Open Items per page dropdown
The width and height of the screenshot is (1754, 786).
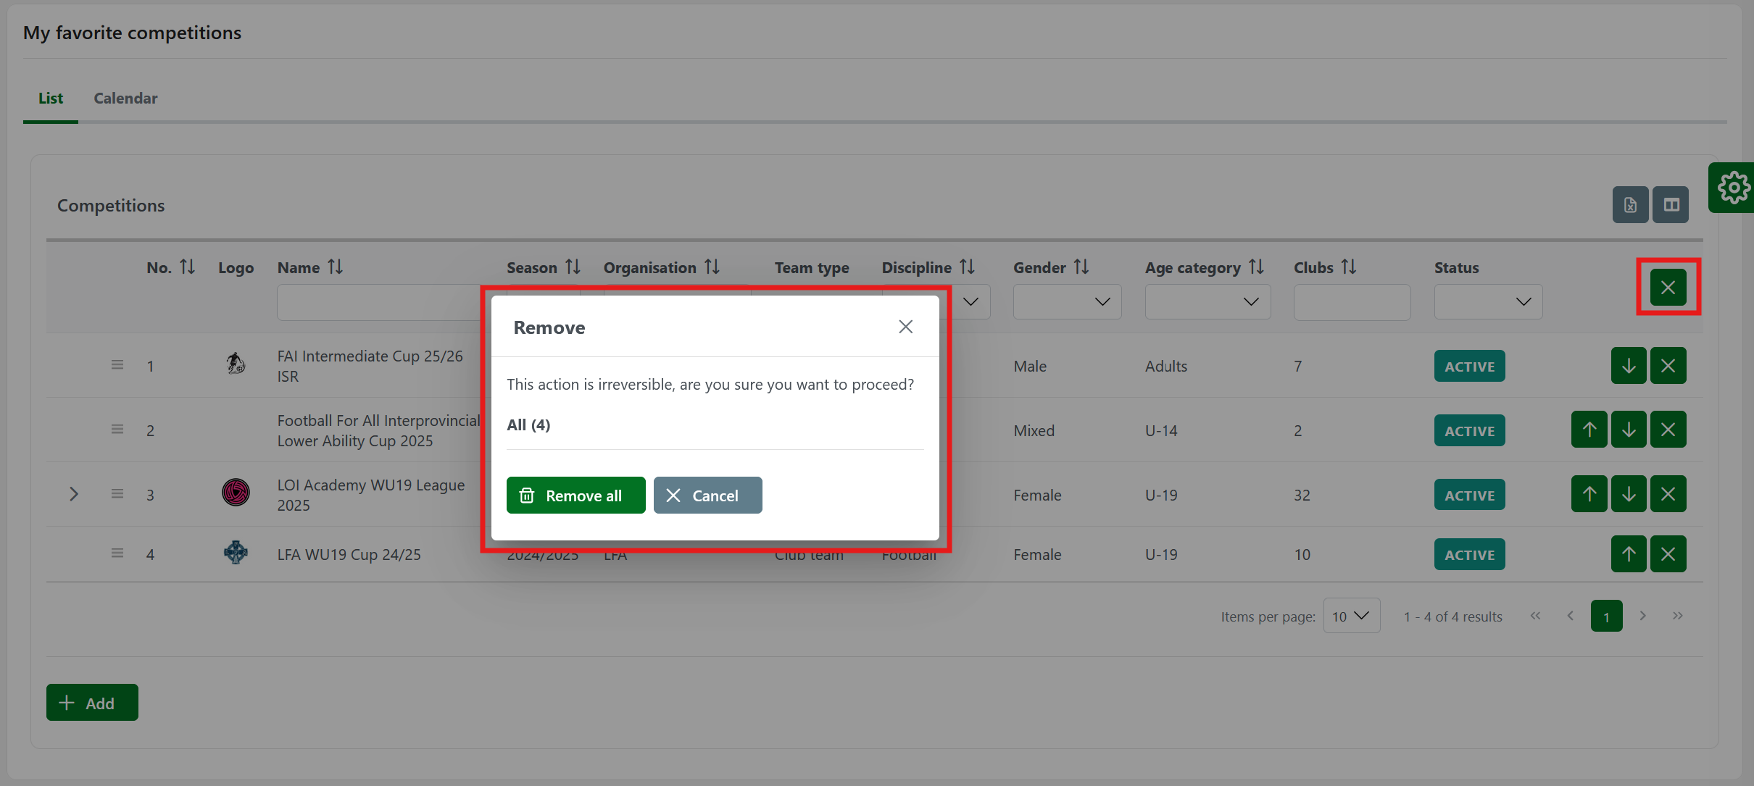pyautogui.click(x=1351, y=616)
